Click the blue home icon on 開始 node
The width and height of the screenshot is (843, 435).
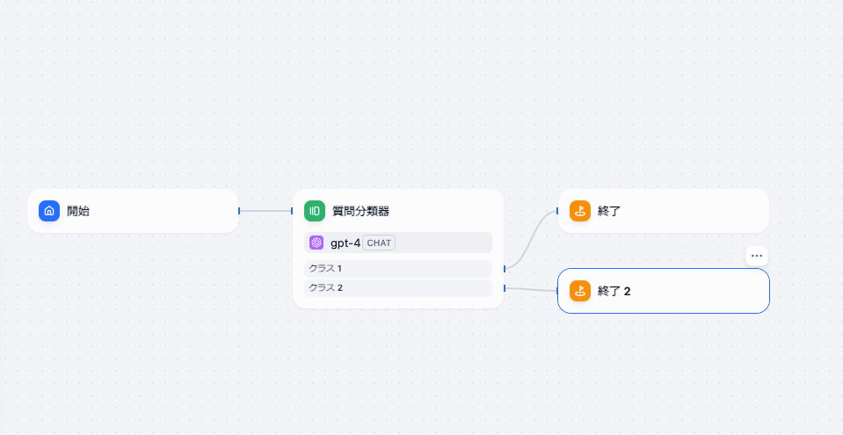(x=49, y=211)
